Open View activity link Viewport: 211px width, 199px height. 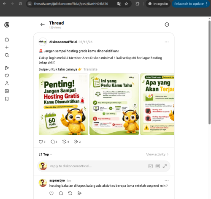point(157,155)
